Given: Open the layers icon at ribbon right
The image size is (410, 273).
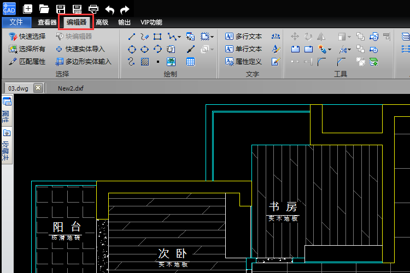Looking at the screenshot, I should click(x=406, y=37).
